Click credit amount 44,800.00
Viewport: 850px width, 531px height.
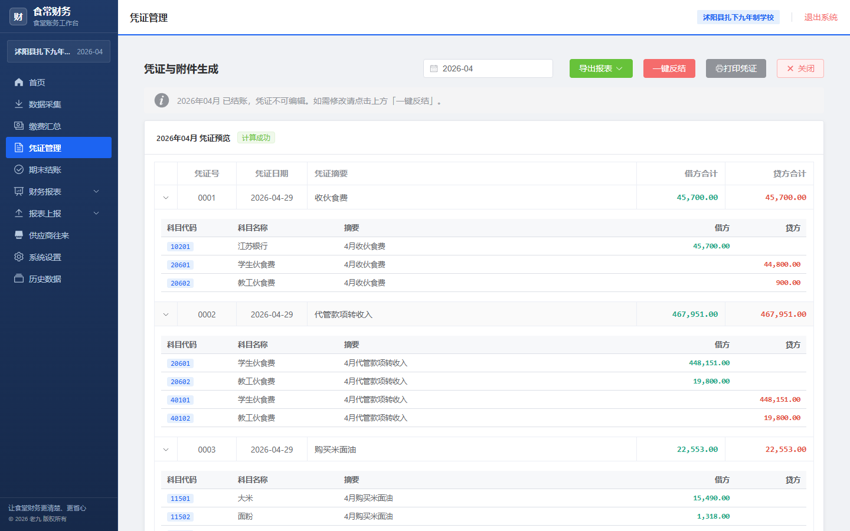coord(782,264)
